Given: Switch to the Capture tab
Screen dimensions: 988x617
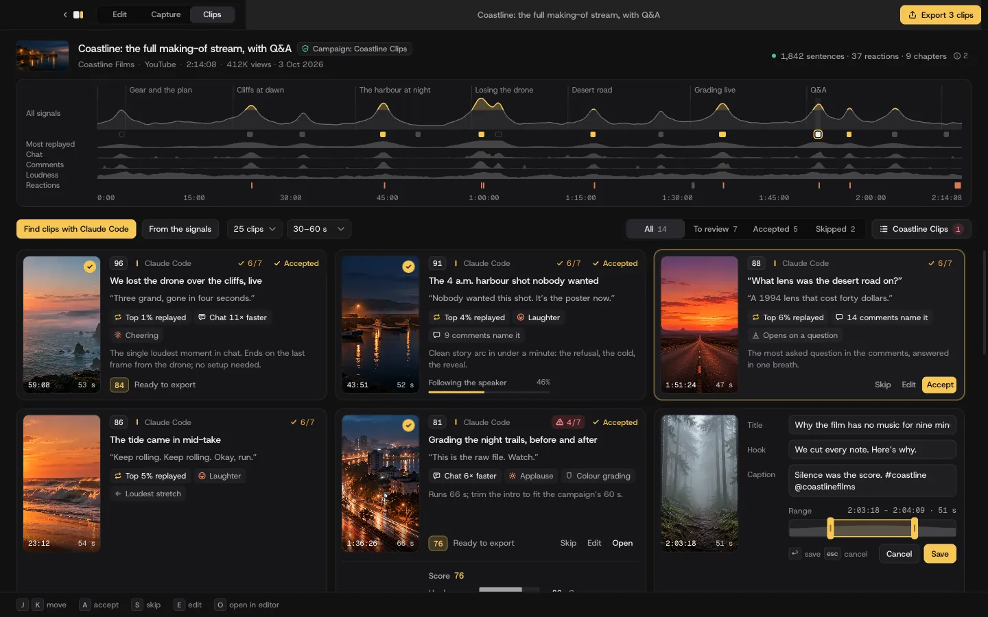Looking at the screenshot, I should coord(166,14).
